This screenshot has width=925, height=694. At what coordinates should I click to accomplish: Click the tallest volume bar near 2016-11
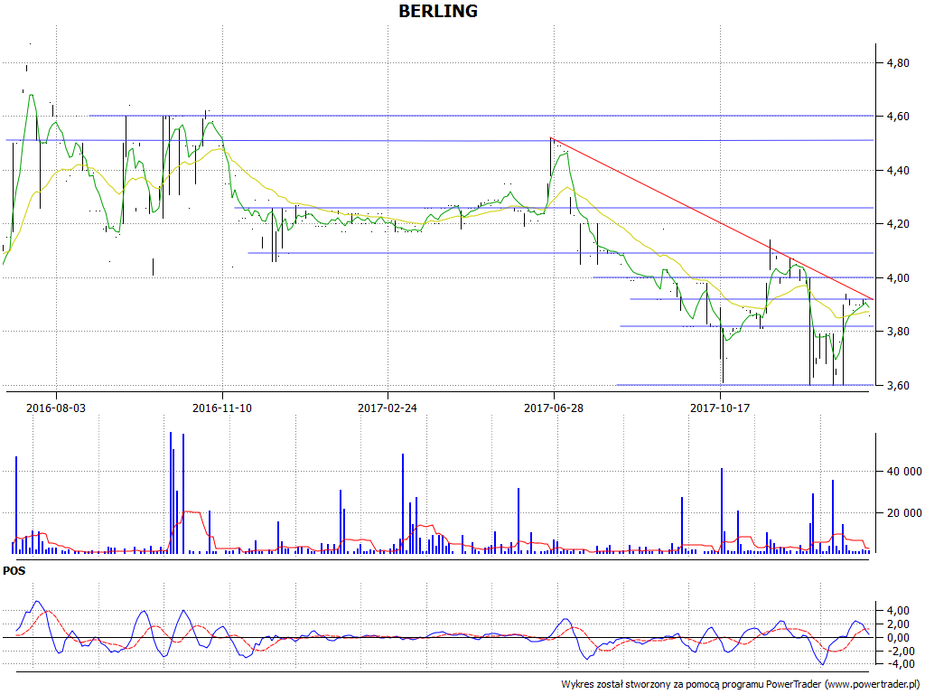[171, 492]
